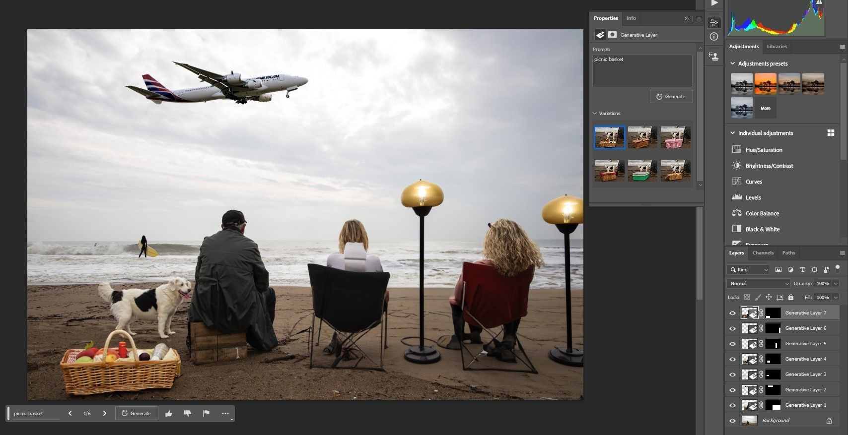This screenshot has width=848, height=435.
Task: Click Generate button in Properties panel
Action: pos(671,96)
